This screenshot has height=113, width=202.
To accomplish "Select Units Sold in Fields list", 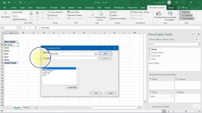I will [x=46, y=73].
